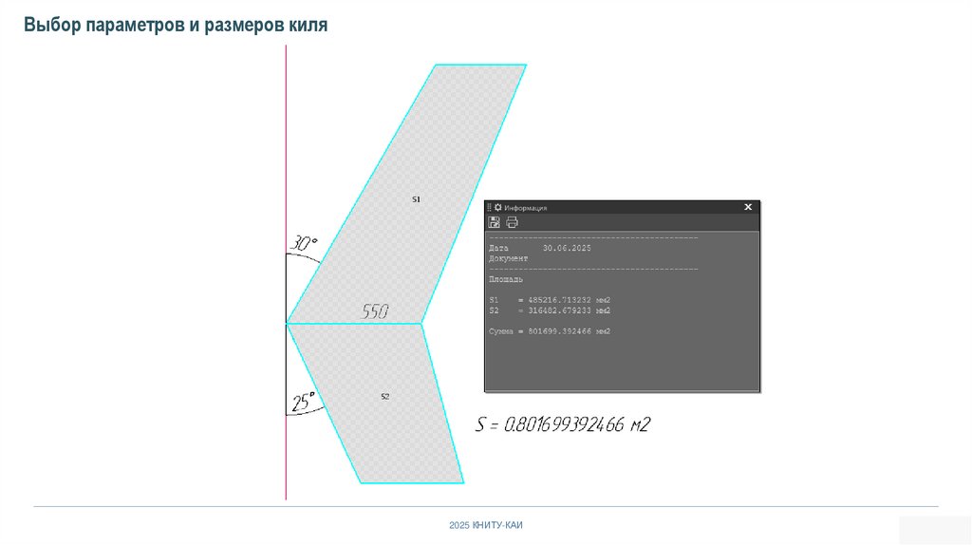Print the information report using the printer icon
The width and height of the screenshot is (972, 545).
[x=512, y=222]
